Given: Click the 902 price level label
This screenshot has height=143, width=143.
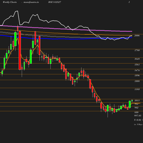Looking at the screenshot, I should (x=136, y=108).
